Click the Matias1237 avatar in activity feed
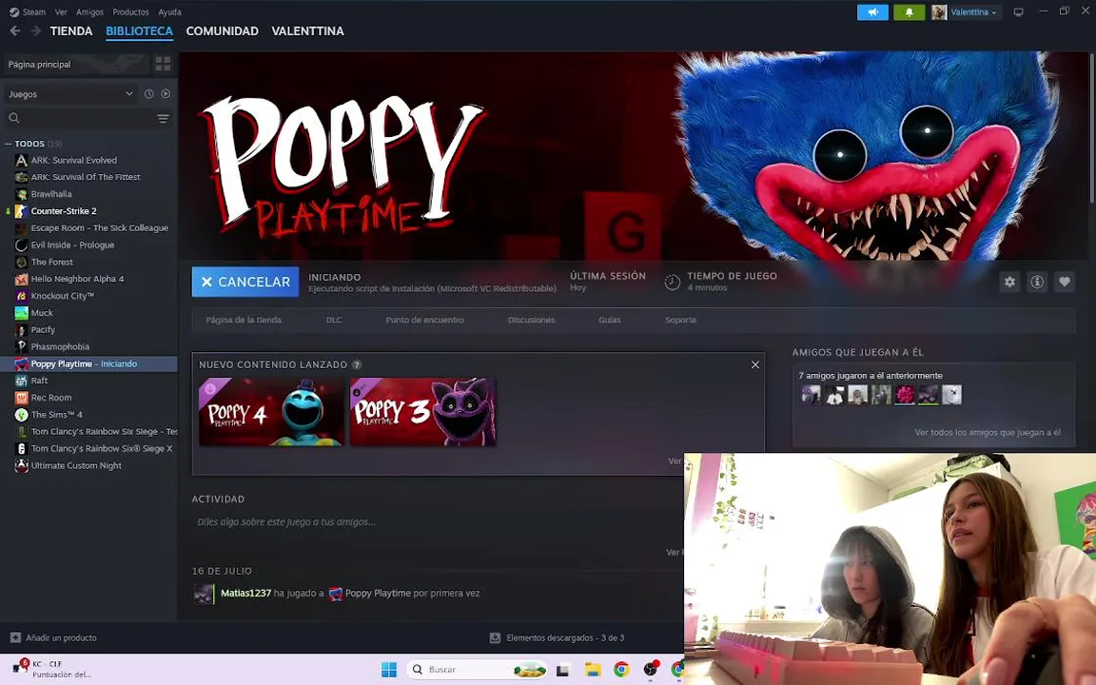 pyautogui.click(x=204, y=594)
